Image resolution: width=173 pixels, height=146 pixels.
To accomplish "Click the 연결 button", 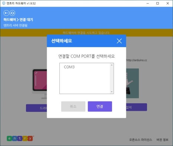I will tap(100, 107).
